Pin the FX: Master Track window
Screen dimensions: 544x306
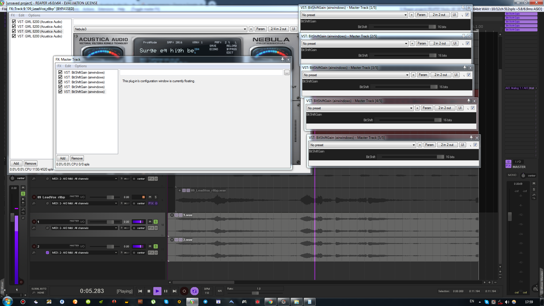click(282, 59)
